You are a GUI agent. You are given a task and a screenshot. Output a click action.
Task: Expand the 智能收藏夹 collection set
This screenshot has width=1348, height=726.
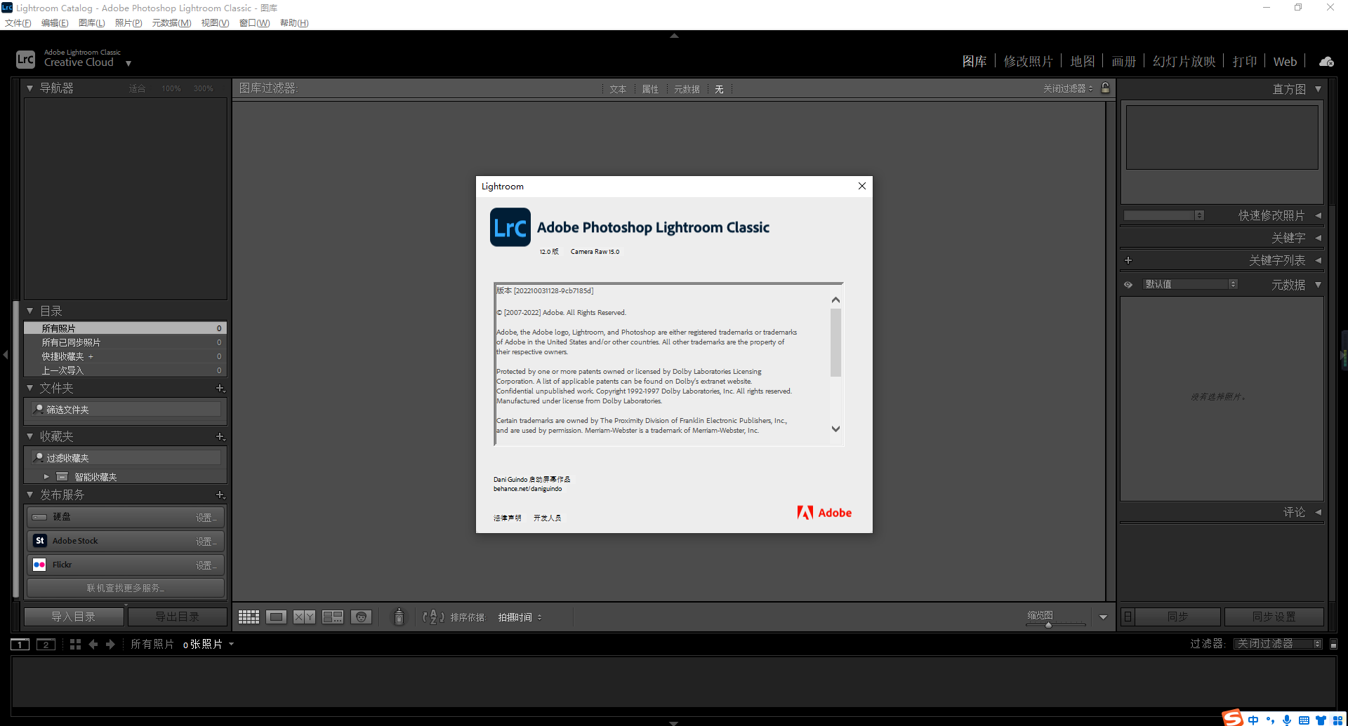[46, 477]
